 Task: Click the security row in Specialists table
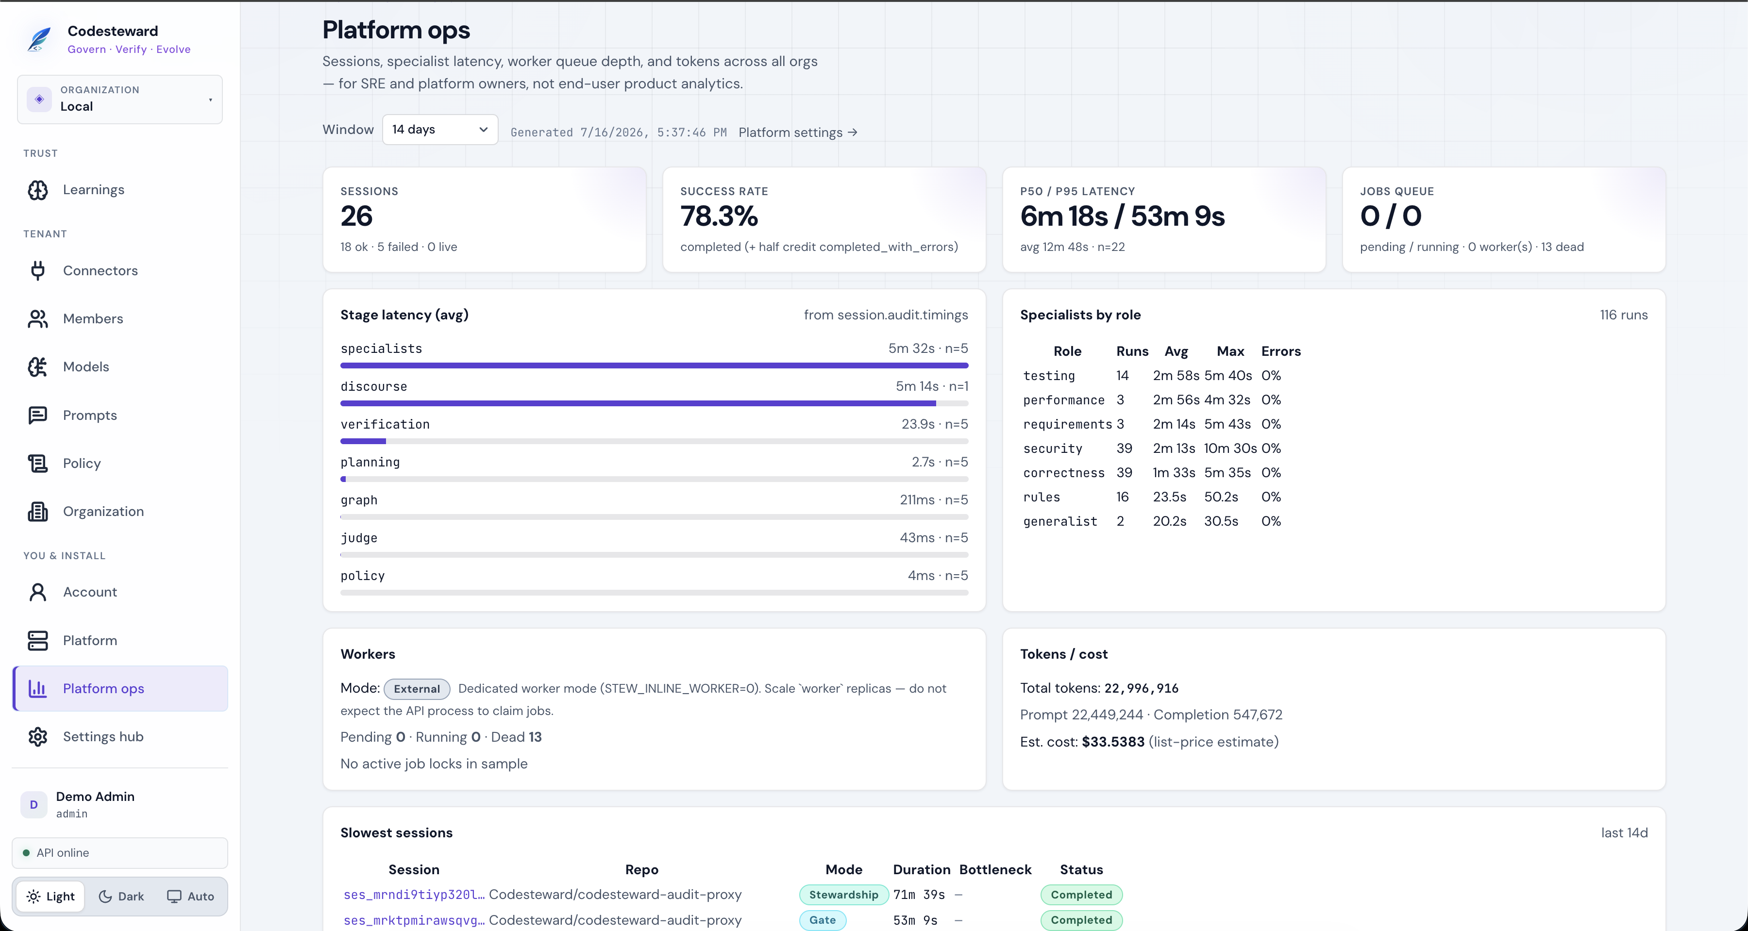click(1162, 449)
